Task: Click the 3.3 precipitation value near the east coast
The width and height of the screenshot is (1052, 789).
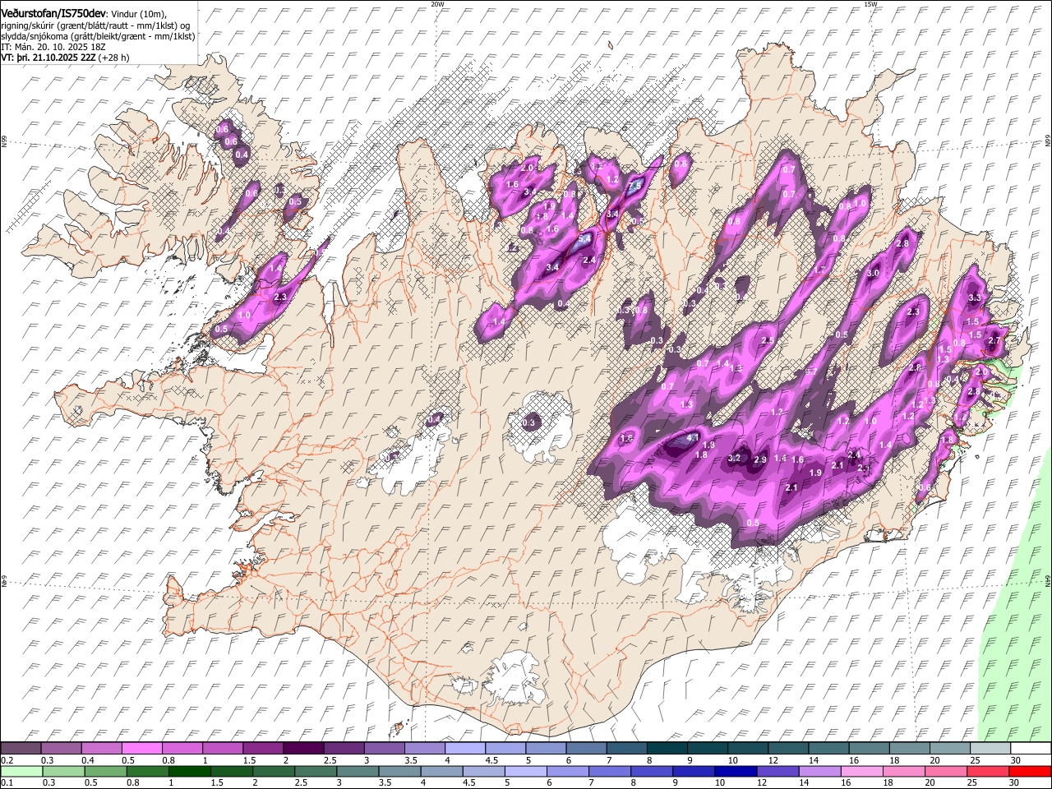Action: [x=976, y=298]
